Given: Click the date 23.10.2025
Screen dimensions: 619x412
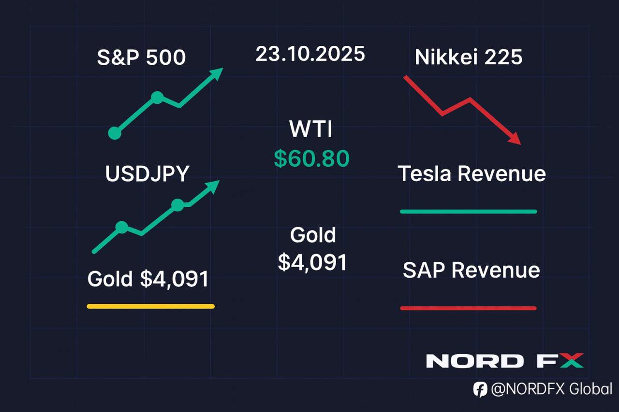Looking at the screenshot, I should (x=310, y=54).
